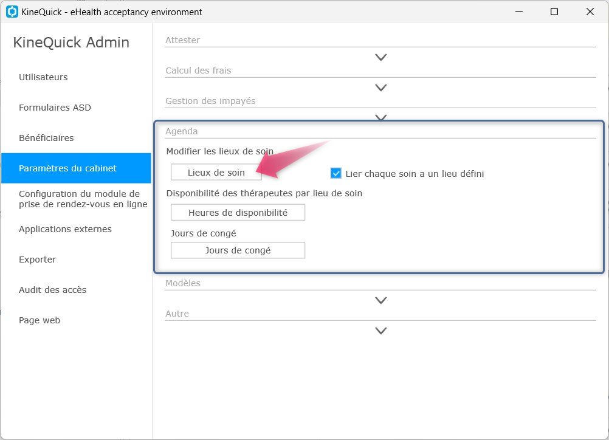Open the Page web section
Image resolution: width=609 pixels, height=440 pixels.
pyautogui.click(x=40, y=320)
